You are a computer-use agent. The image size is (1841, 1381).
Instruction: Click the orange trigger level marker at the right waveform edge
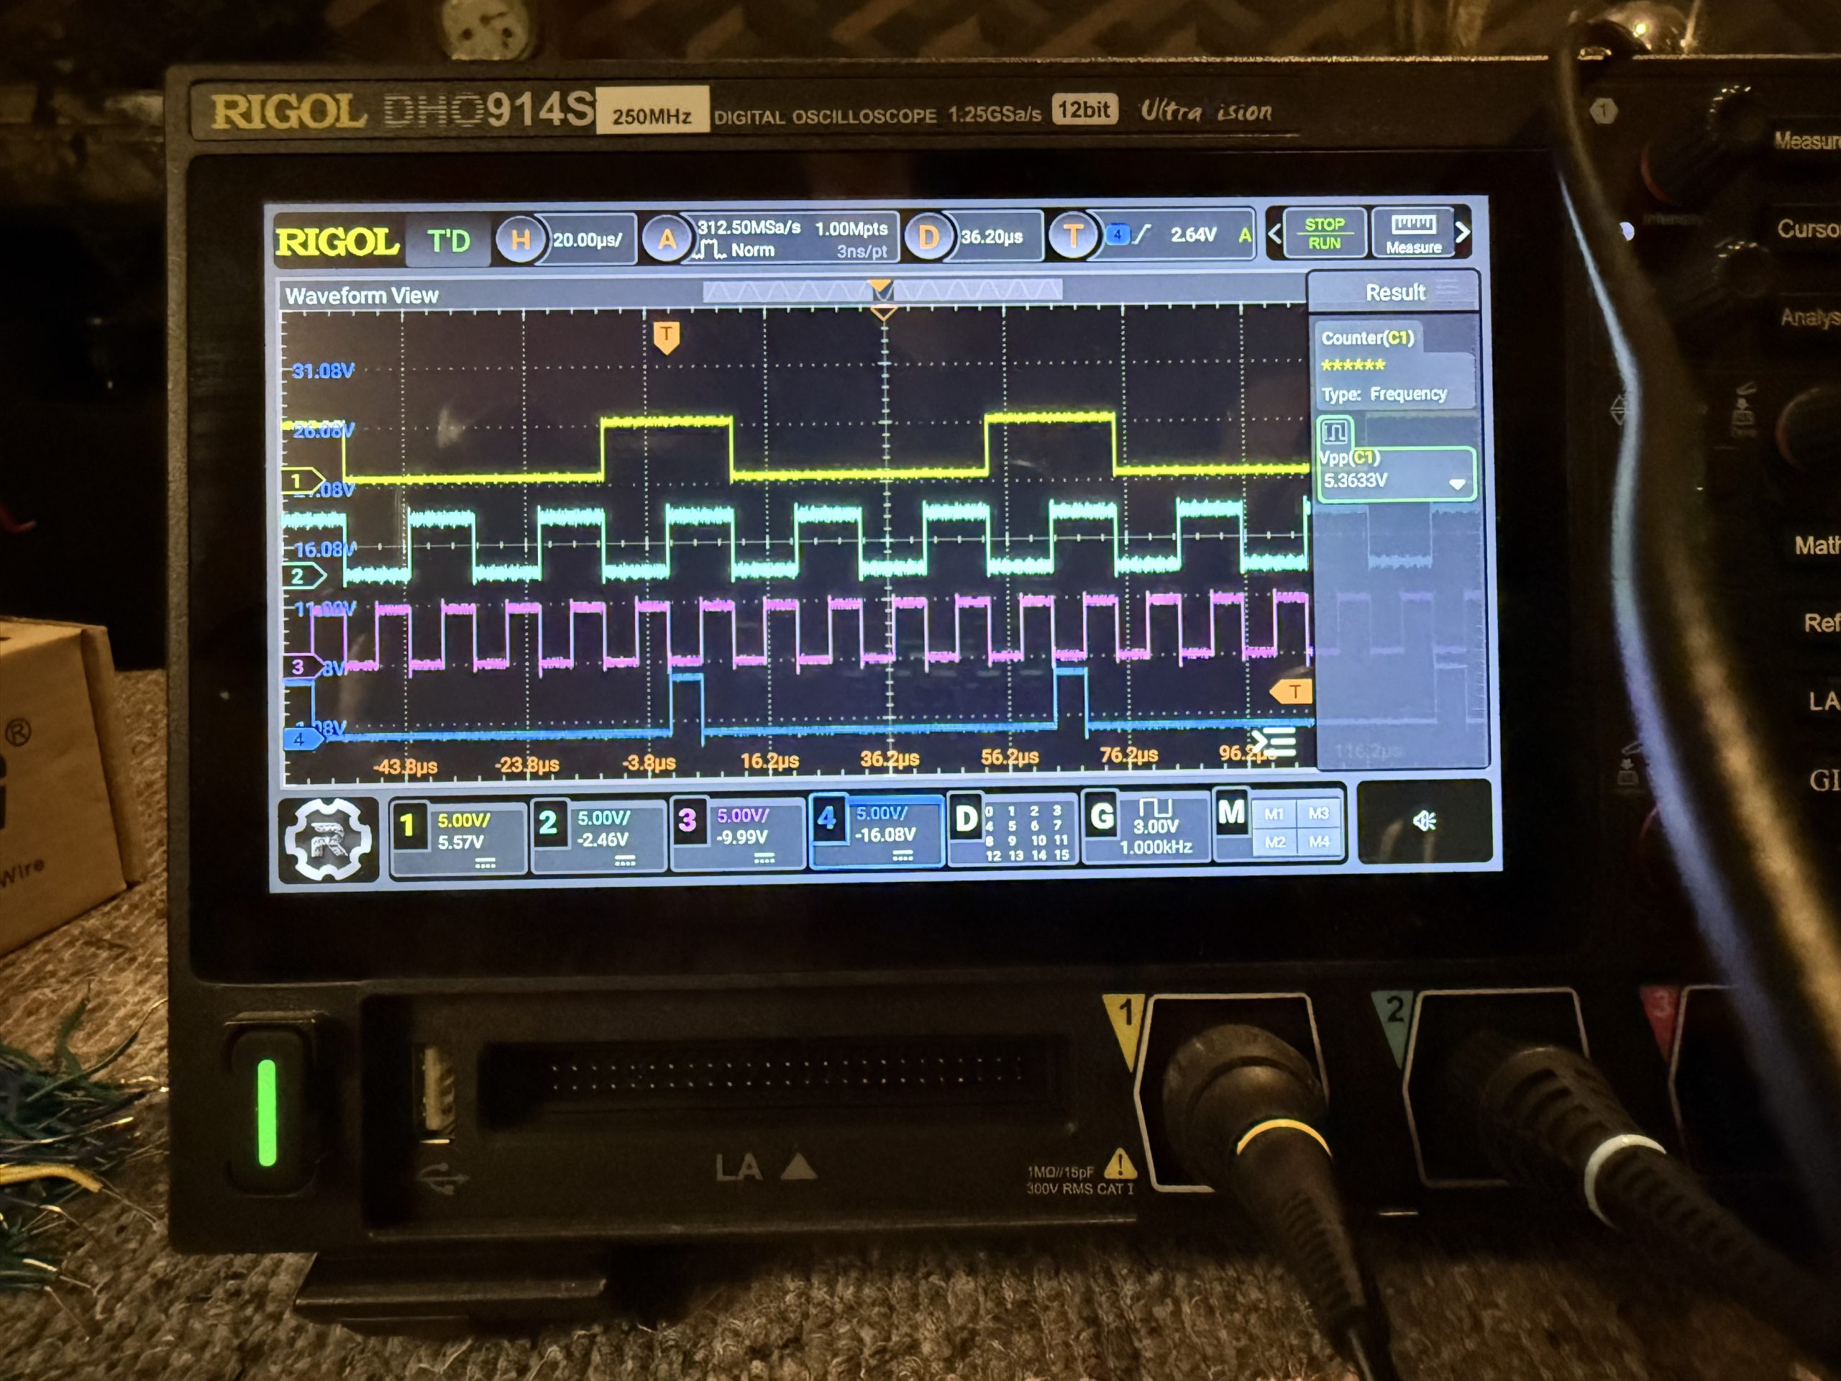[x=1292, y=692]
